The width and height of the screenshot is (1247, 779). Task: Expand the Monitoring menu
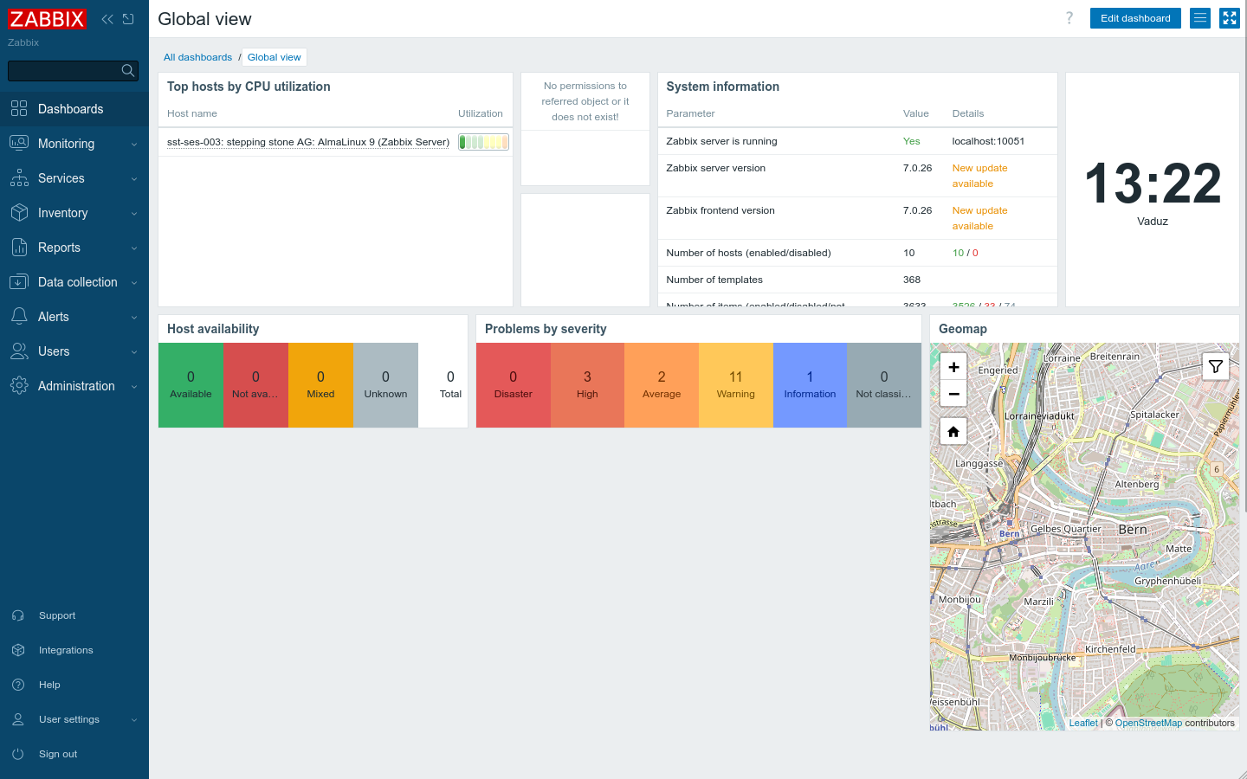click(74, 144)
